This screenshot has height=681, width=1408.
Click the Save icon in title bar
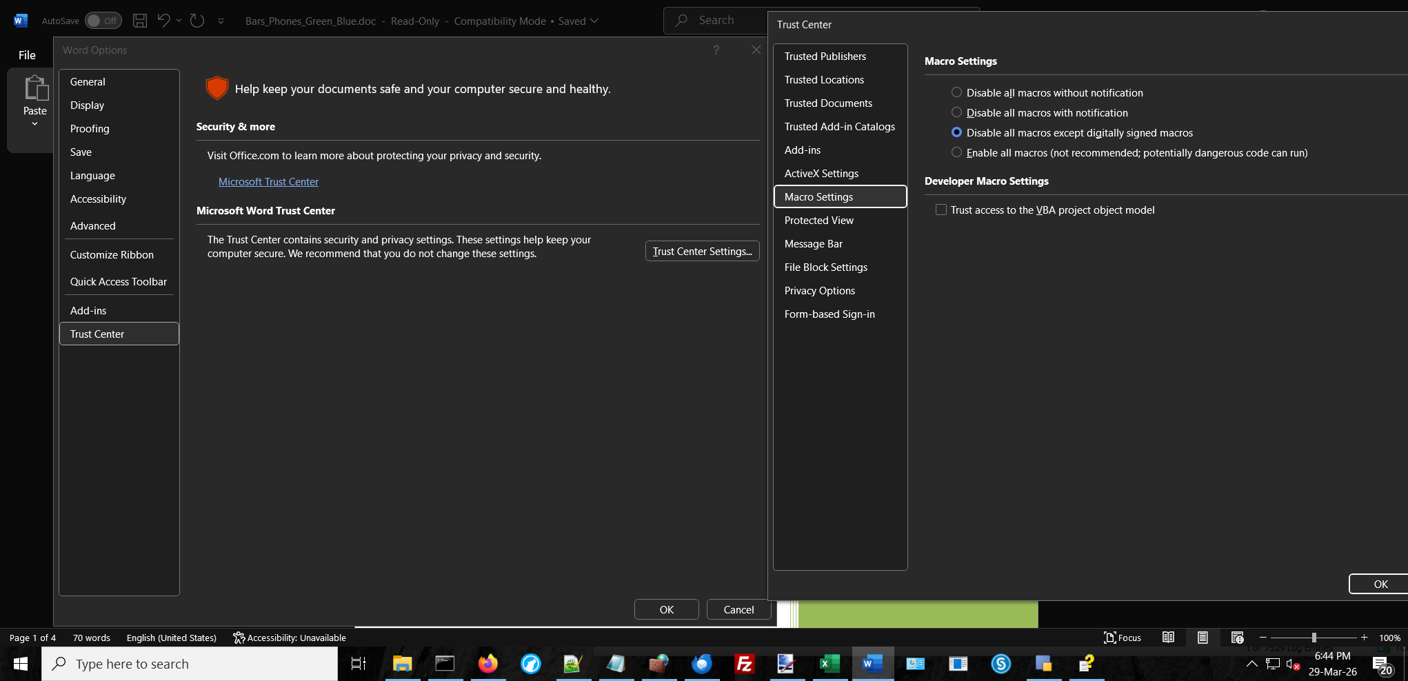click(x=140, y=21)
